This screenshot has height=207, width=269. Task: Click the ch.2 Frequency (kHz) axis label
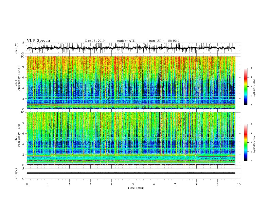click(x=18, y=135)
